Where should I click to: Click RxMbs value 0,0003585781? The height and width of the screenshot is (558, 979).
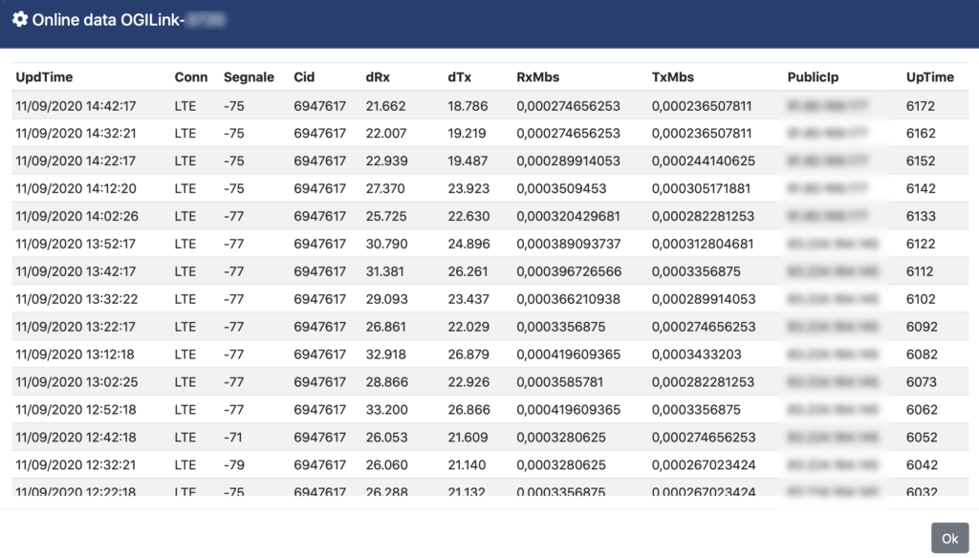560,382
